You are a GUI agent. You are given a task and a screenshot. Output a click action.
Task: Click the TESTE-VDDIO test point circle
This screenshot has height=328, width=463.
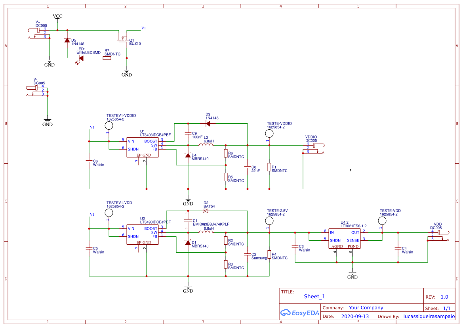pos(269,134)
